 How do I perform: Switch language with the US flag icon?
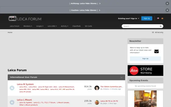tap(158, 18)
